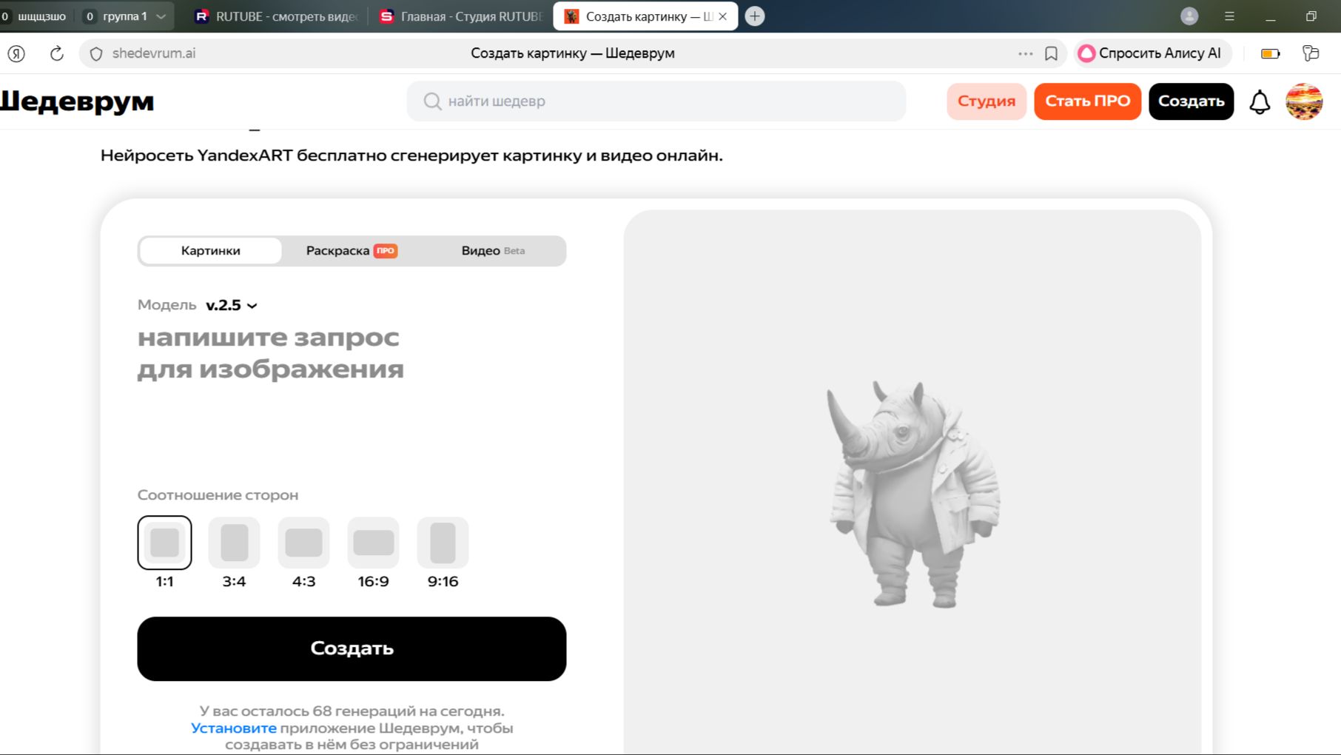
Task: Open site protection shield icon
Action: (96, 53)
